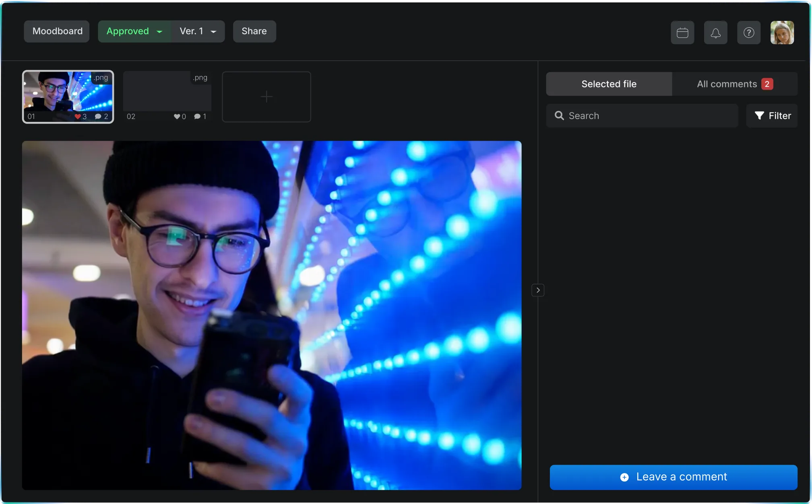
Task: Click comment bubble icon on thumbnail 02
Action: [197, 117]
